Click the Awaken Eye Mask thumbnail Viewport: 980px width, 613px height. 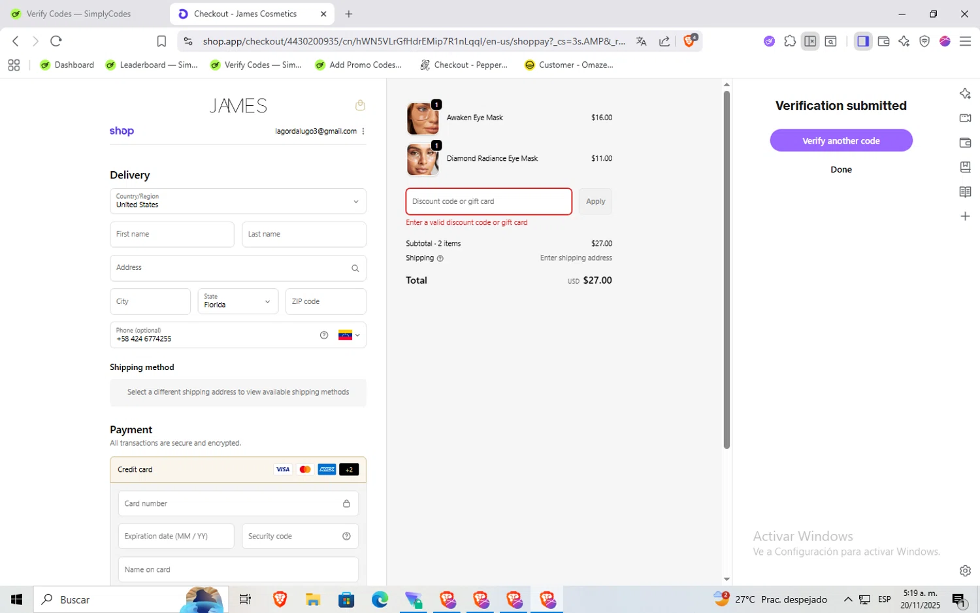click(423, 118)
